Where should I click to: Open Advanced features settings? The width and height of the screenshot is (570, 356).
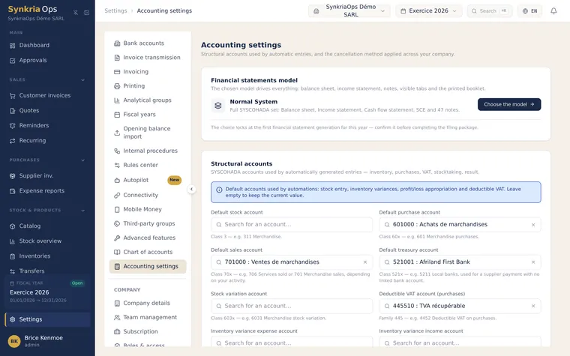pos(148,238)
